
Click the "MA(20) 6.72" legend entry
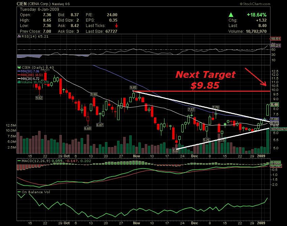[x=30, y=78]
